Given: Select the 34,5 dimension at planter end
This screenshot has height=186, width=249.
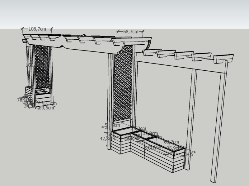Looking at the screenshot, I should (x=189, y=154).
